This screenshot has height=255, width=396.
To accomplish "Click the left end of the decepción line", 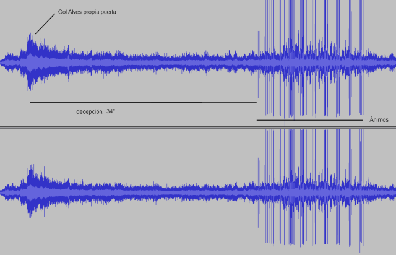I will pyautogui.click(x=31, y=102).
